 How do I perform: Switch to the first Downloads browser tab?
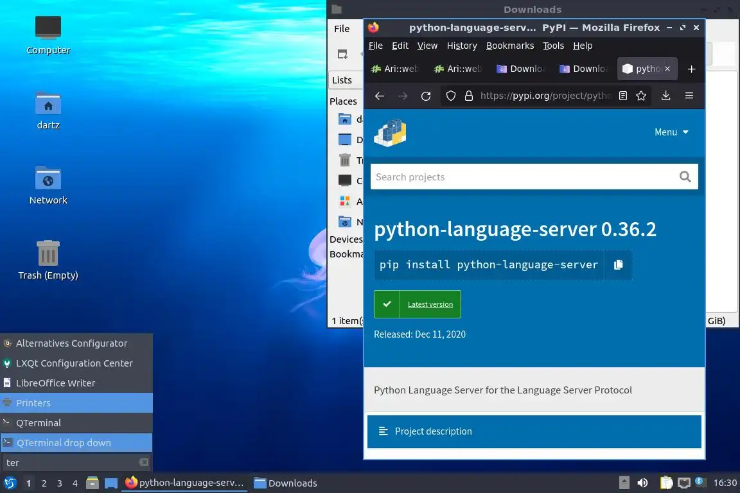(520, 69)
